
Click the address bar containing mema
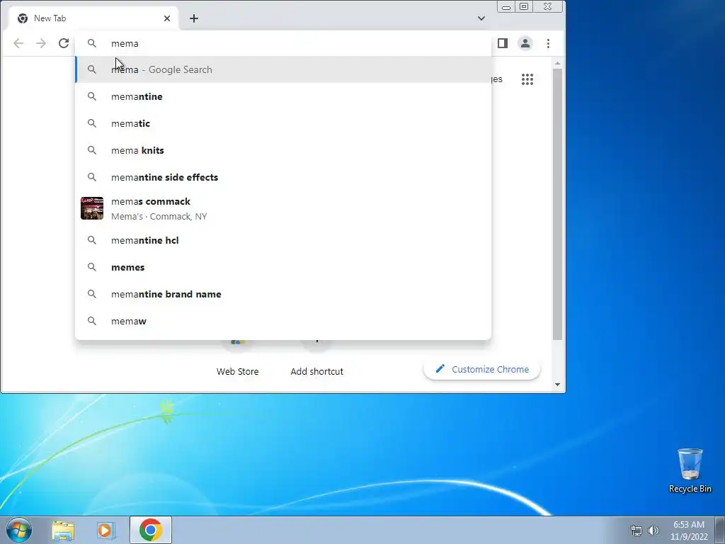point(283,43)
